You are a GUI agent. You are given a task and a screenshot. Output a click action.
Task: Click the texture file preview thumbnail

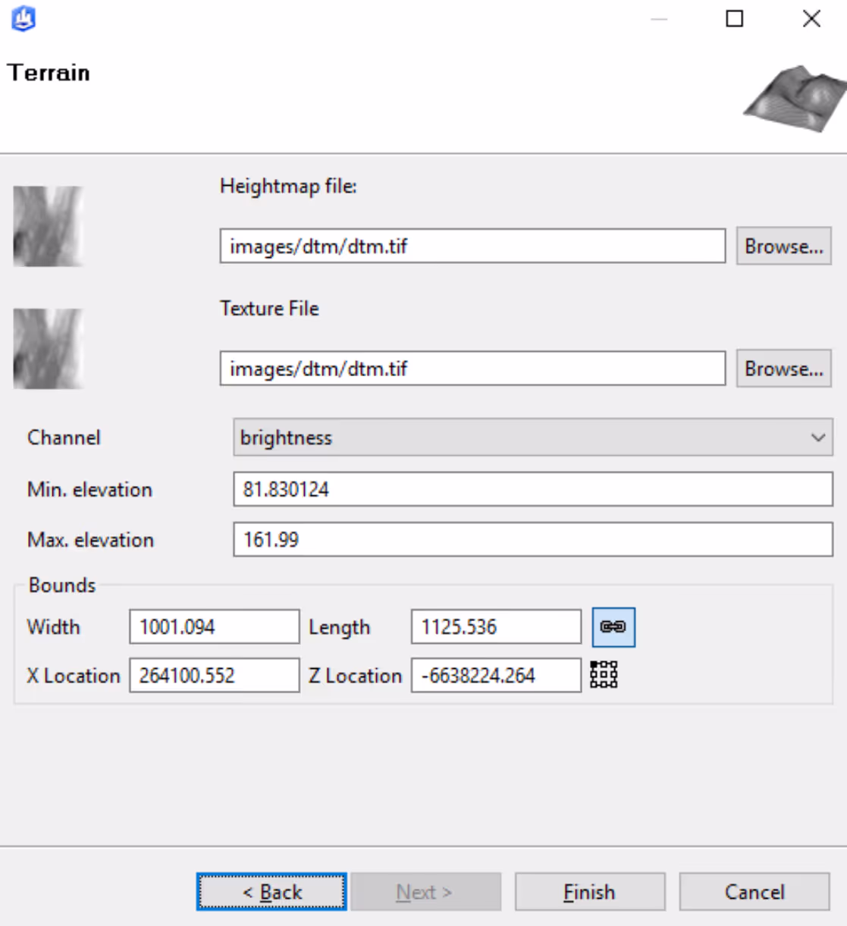48,349
